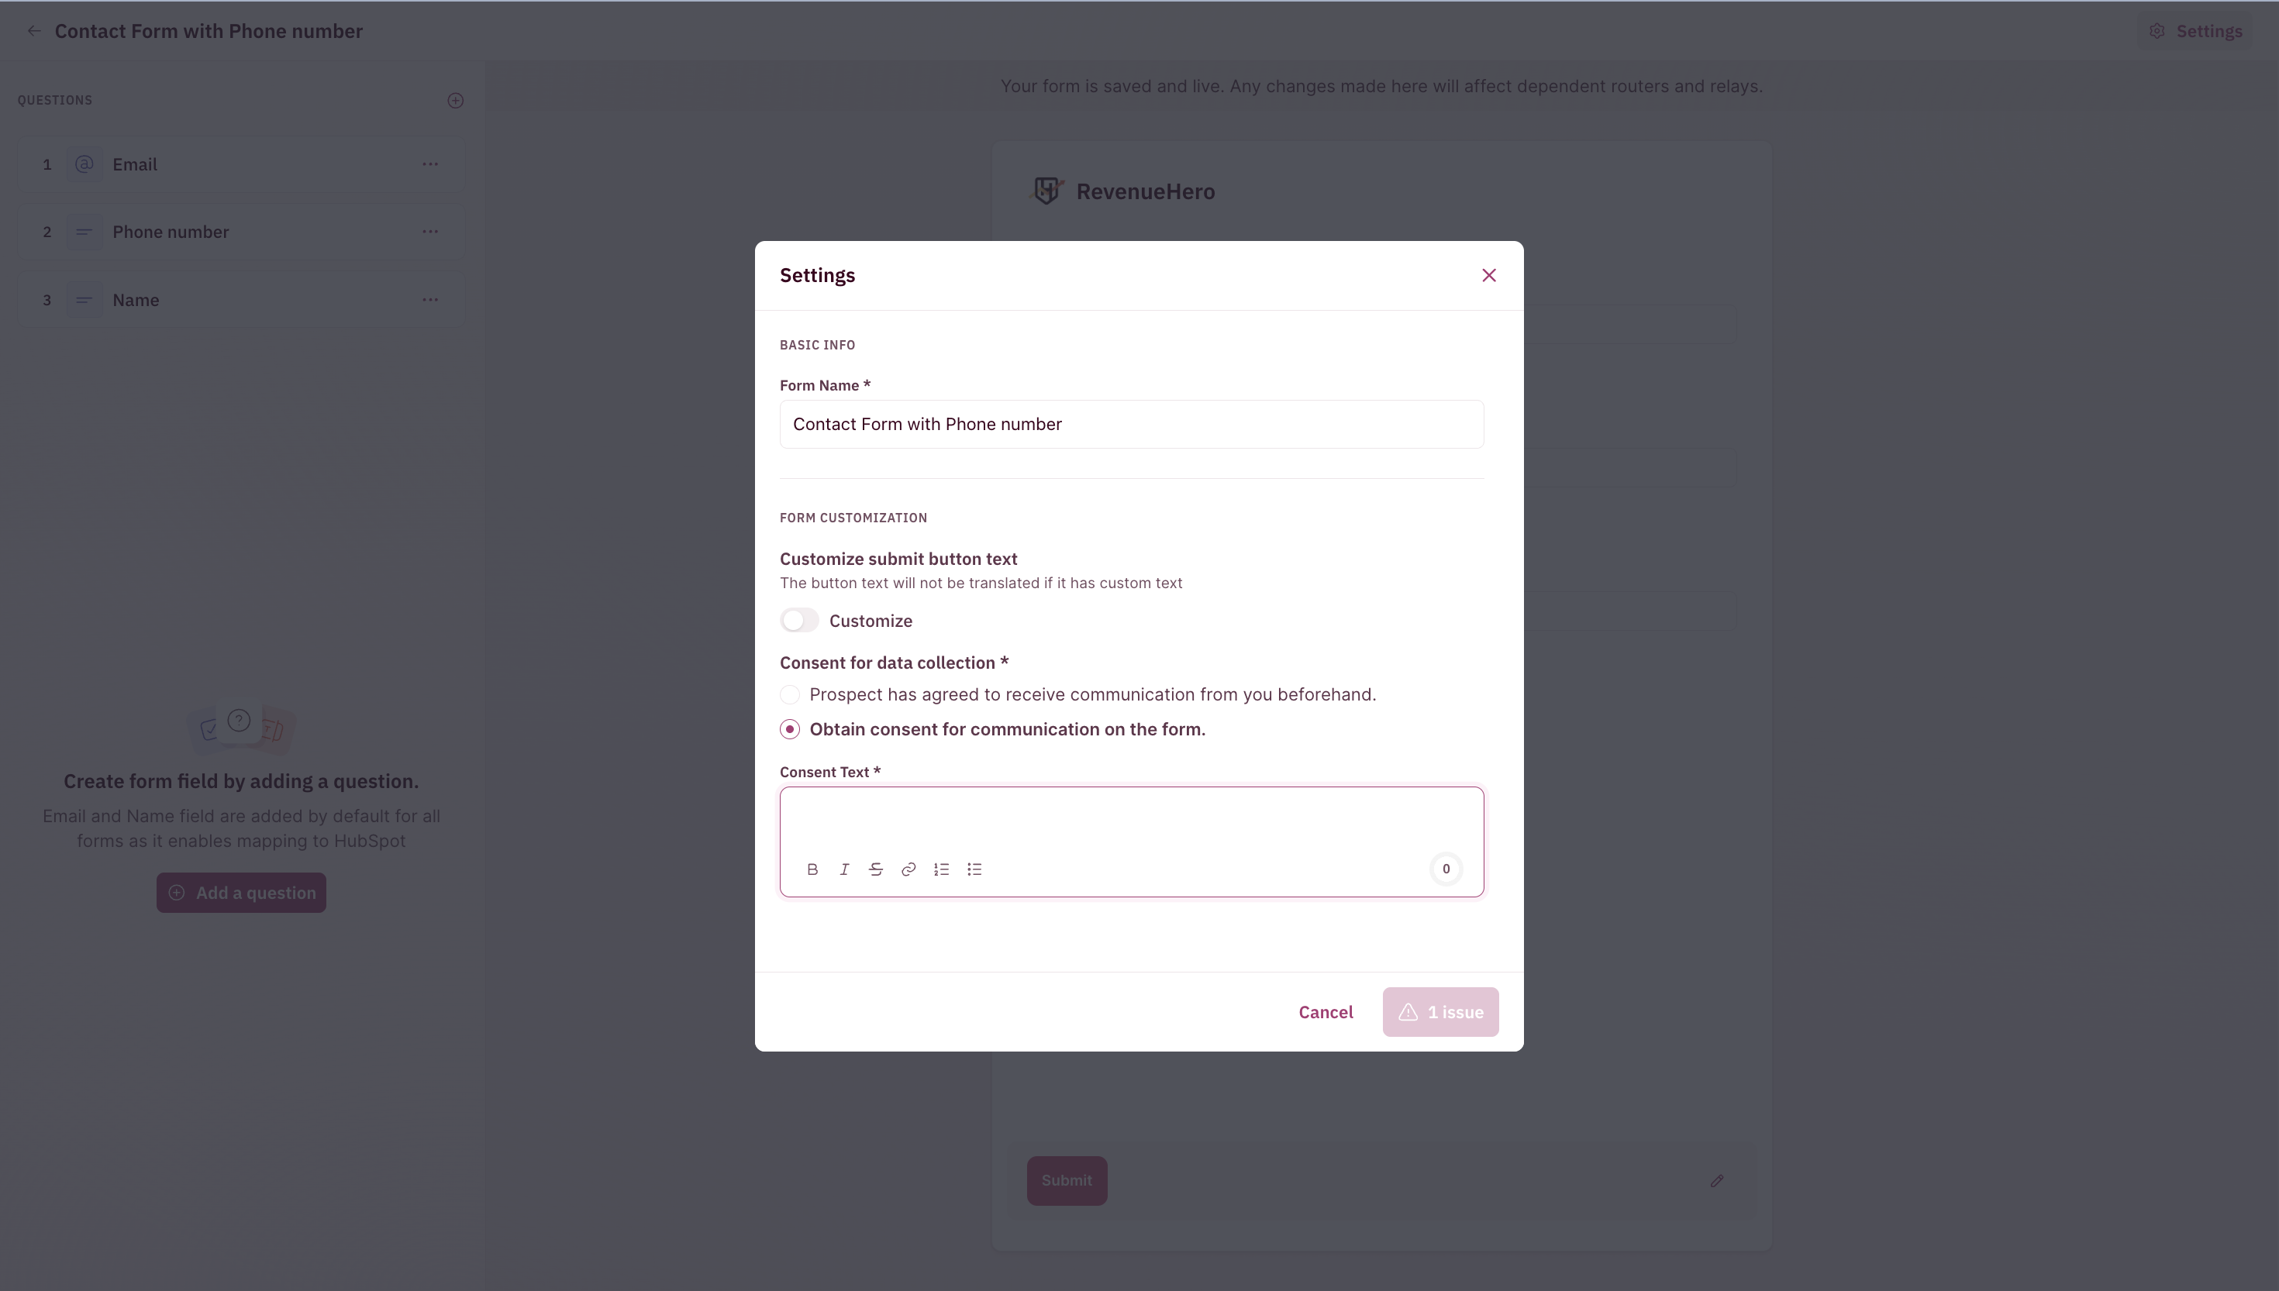Select Obtain consent on the form option
The width and height of the screenshot is (2279, 1291).
click(790, 729)
